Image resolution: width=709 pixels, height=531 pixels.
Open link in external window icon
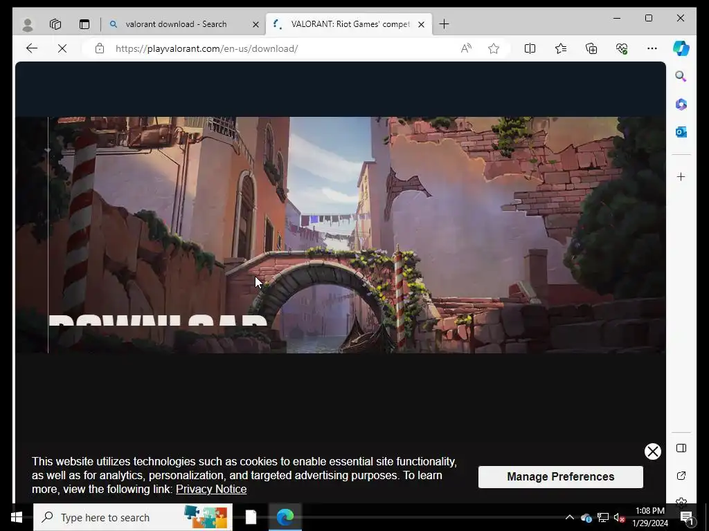coord(681,476)
